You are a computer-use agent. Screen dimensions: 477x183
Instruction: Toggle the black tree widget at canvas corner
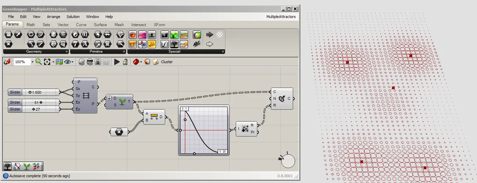[x=8, y=166]
